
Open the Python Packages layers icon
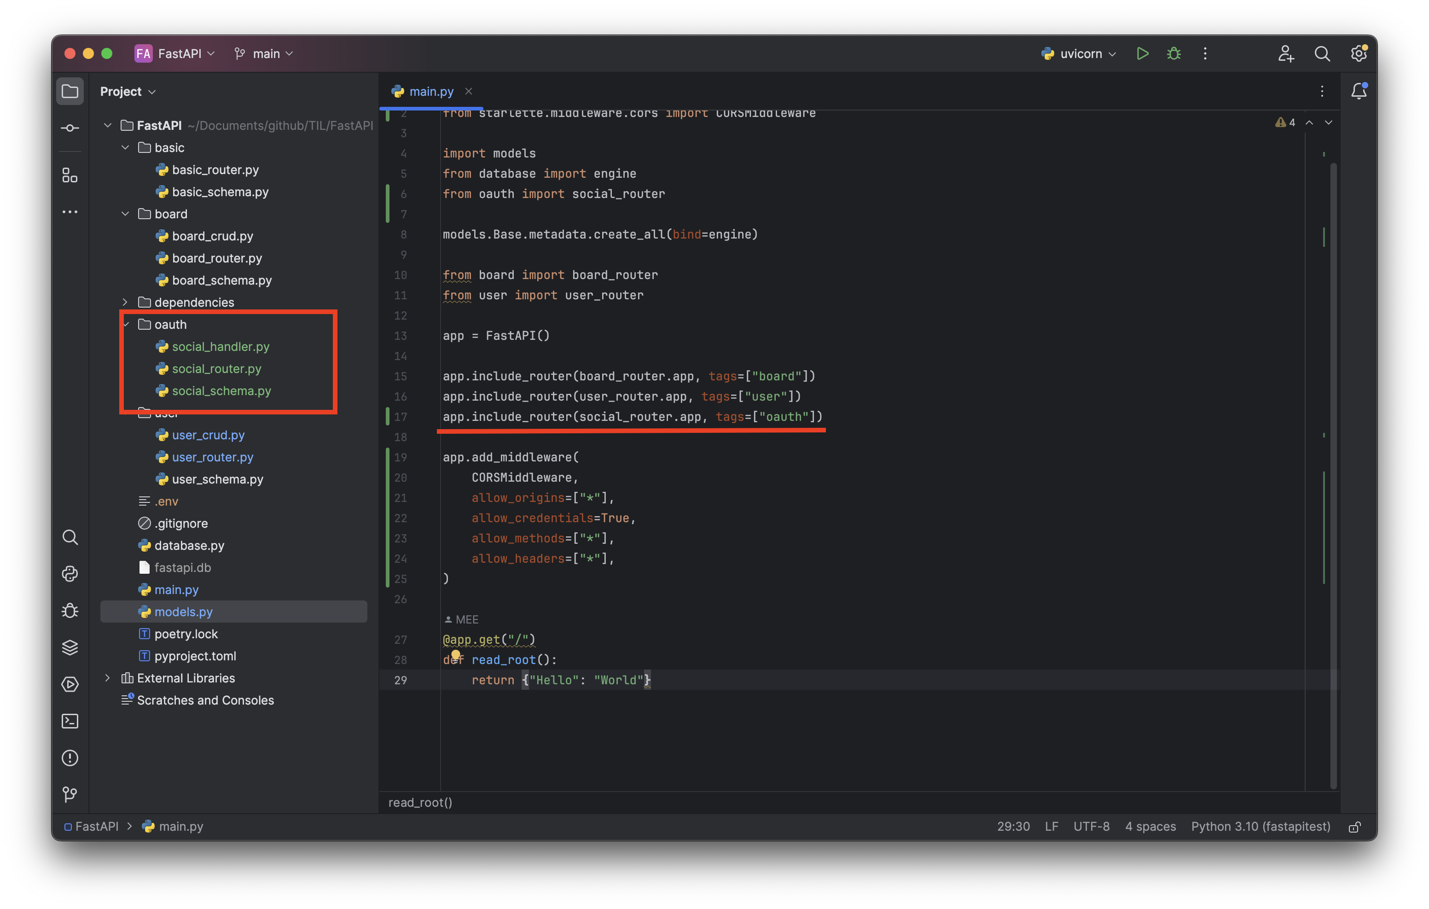(x=70, y=647)
